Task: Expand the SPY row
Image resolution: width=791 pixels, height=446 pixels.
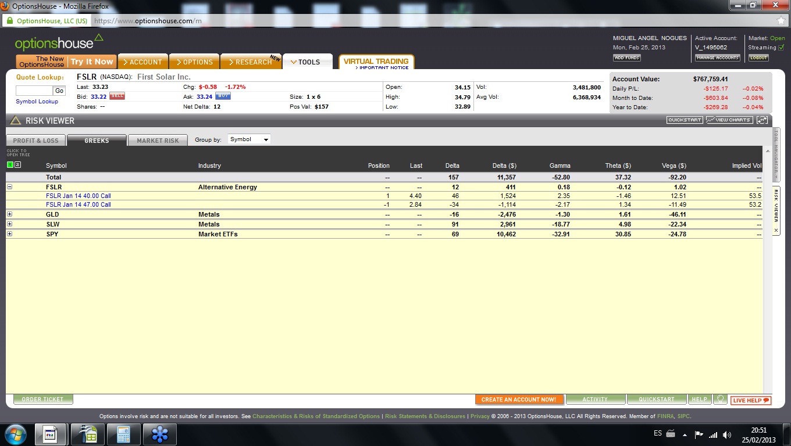Action: [9, 234]
